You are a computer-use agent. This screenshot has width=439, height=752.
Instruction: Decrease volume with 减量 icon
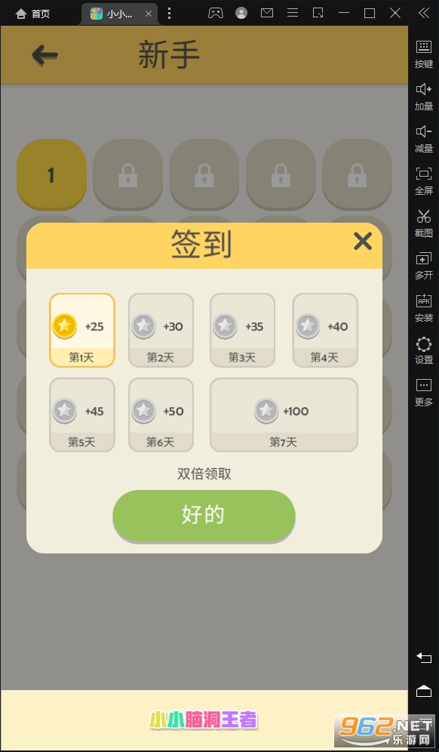click(424, 139)
